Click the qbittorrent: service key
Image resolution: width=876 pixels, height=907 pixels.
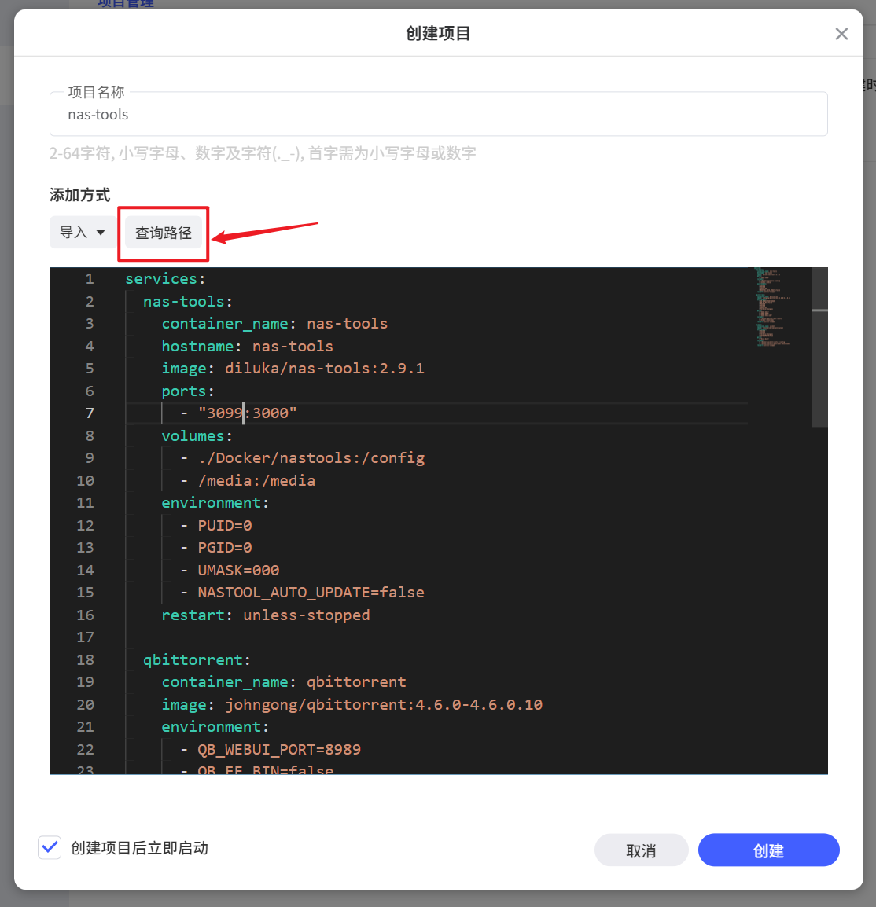[x=197, y=659]
